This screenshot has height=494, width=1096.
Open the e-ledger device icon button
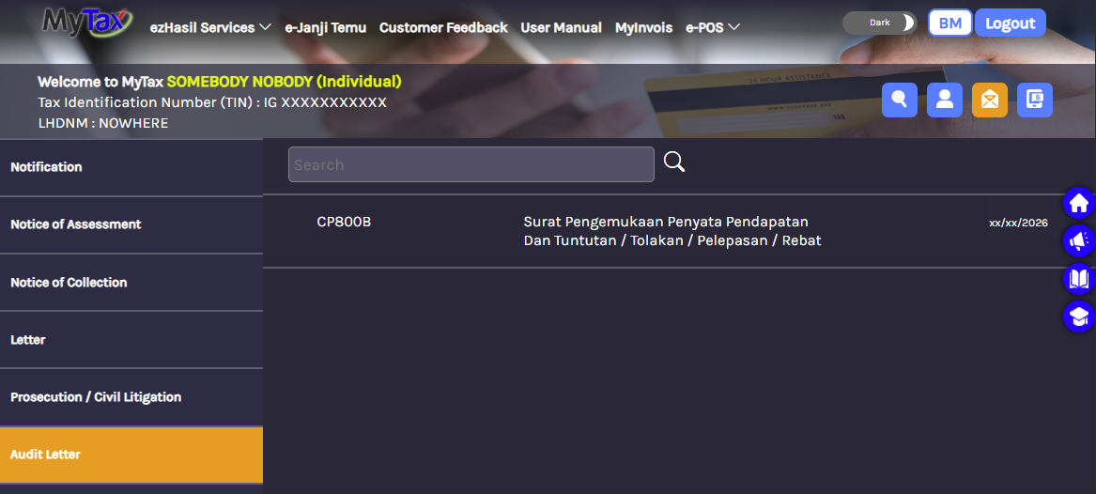tap(1035, 100)
